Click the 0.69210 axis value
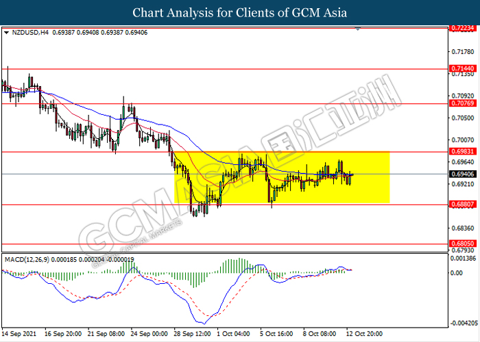Image resolution: width=480 pixels, height=342 pixels. tap(463, 184)
